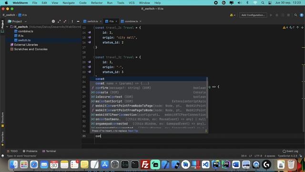Open the Navigate menu
305x172 pixels.
pyautogui.click(x=69, y=3)
